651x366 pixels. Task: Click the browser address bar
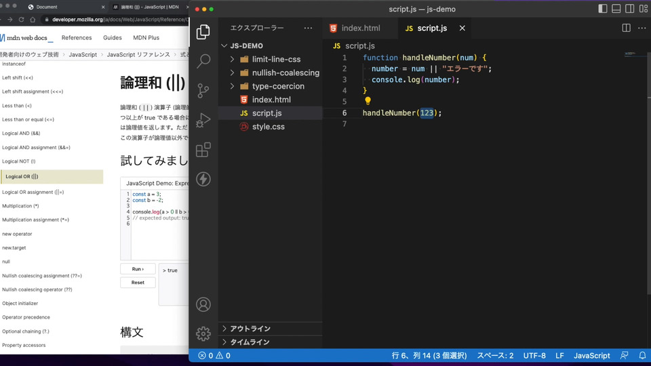tap(116, 20)
